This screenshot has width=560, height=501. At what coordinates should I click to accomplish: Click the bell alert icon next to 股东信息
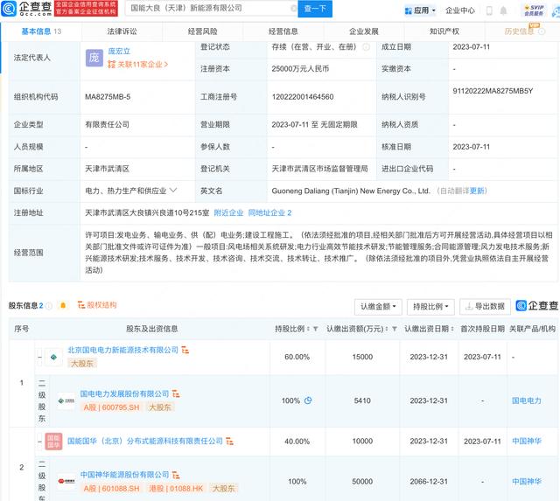coord(63,305)
